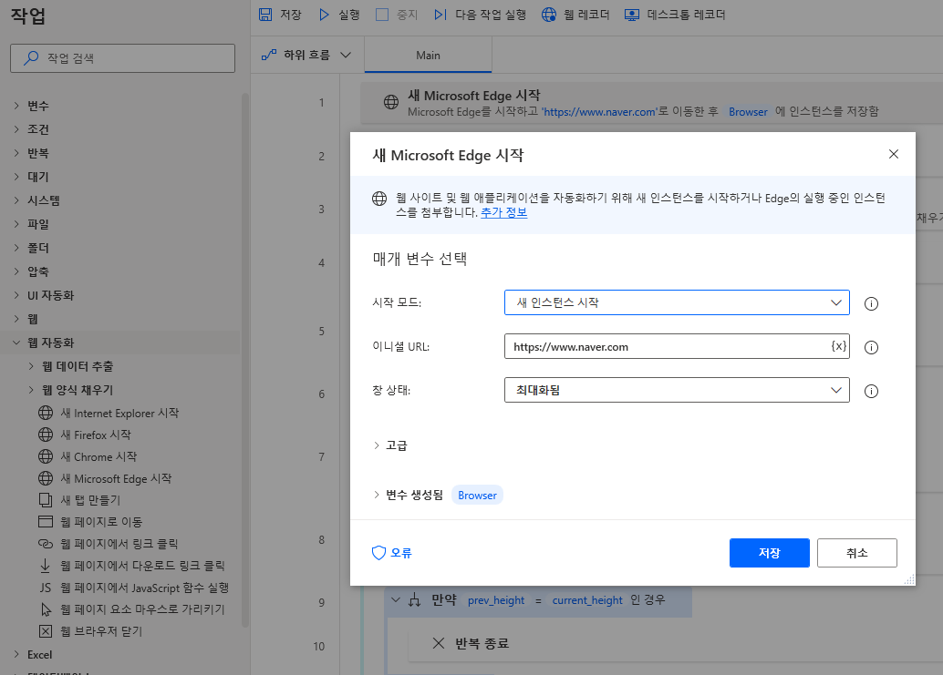
Task: Click the blue 저장 button in dialog
Action: (x=769, y=553)
